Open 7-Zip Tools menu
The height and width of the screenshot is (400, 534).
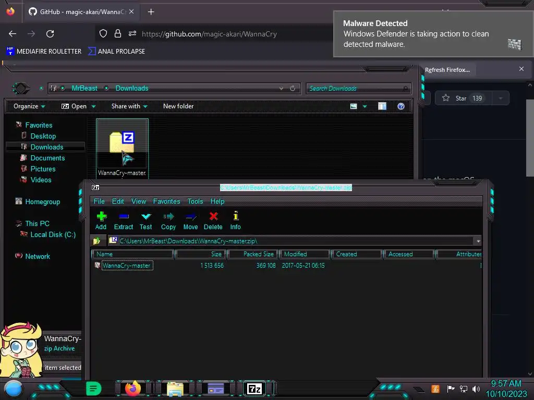coord(195,202)
